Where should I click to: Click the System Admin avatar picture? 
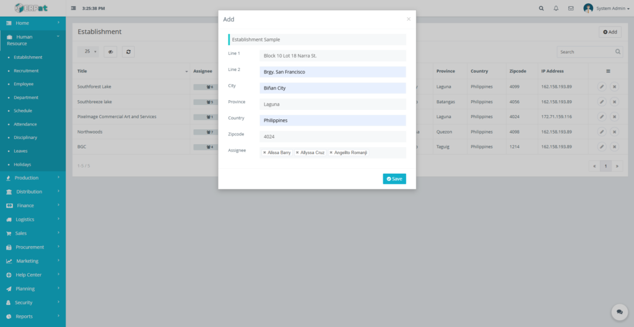pyautogui.click(x=588, y=8)
